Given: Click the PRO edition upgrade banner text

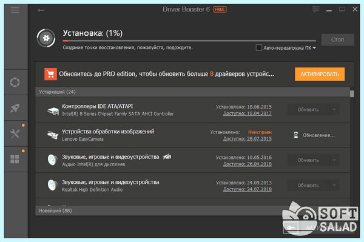Looking at the screenshot, I should click(x=166, y=74).
